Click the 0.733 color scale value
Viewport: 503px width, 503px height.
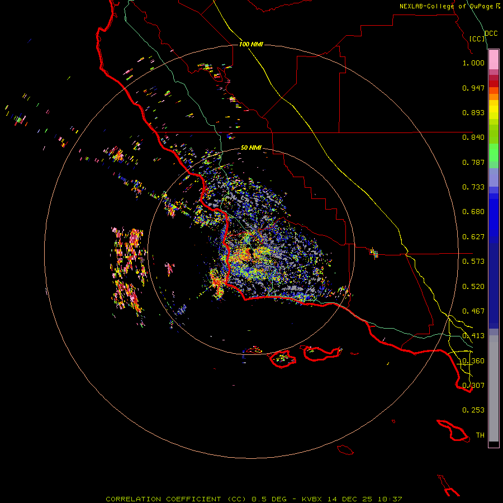click(x=473, y=187)
